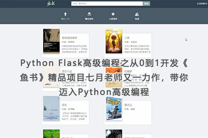Open the 三体 book cover
Screen dimensions: 208x138
click(x=114, y=41)
